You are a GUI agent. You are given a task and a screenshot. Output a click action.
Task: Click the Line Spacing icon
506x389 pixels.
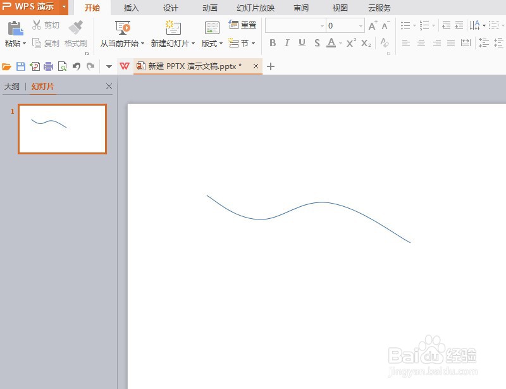tap(483, 42)
